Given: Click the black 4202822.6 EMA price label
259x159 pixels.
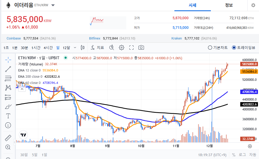Looking at the screenshot, I should coord(249,104).
